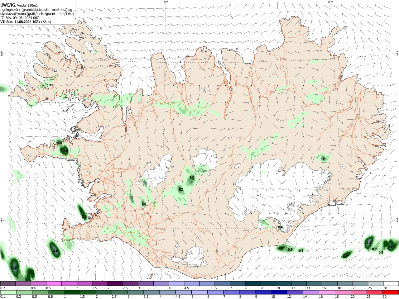The image size is (399, 299).
Task: Select the lilac 14 swatch in lower scale
Action: click(311, 292)
